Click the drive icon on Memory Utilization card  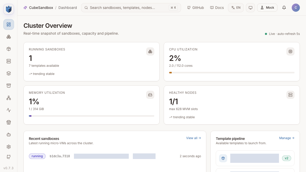tap(150, 95)
